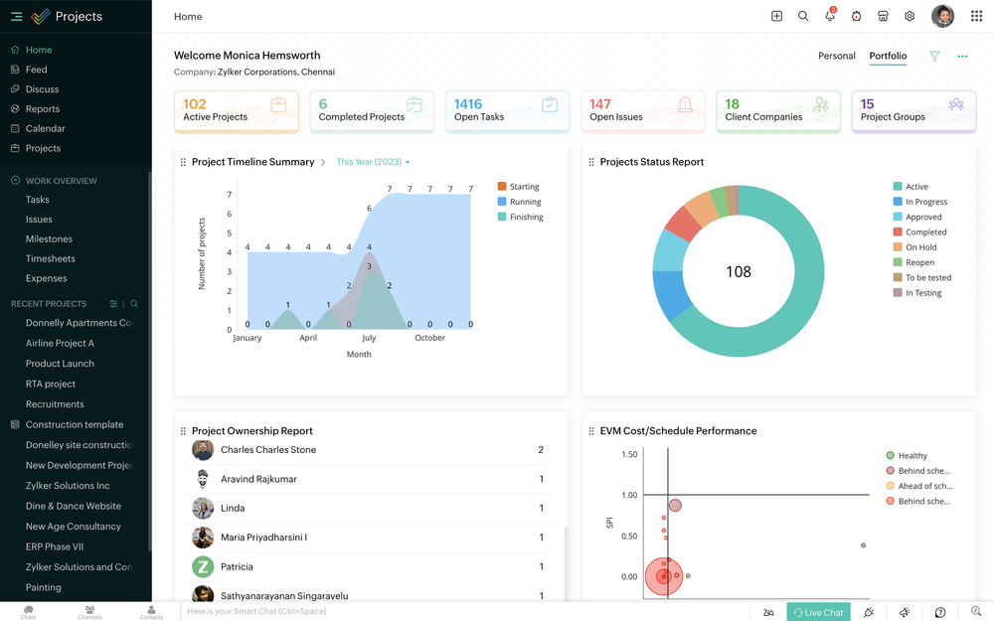Open the timer stopwatch icon
The width and height of the screenshot is (994, 621).
coord(857,17)
